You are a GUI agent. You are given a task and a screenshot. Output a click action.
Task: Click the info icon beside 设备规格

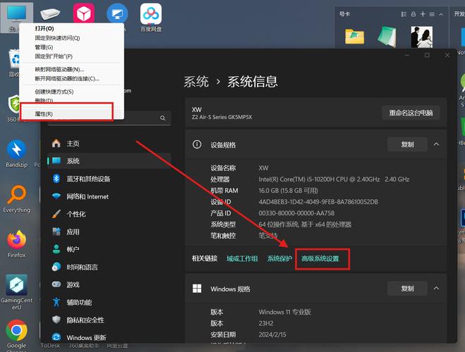tap(197, 144)
